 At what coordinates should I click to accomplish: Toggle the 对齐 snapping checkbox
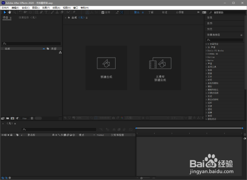tap(103, 12)
